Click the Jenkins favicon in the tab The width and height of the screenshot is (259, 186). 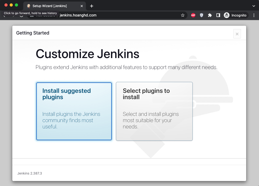pos(28,6)
